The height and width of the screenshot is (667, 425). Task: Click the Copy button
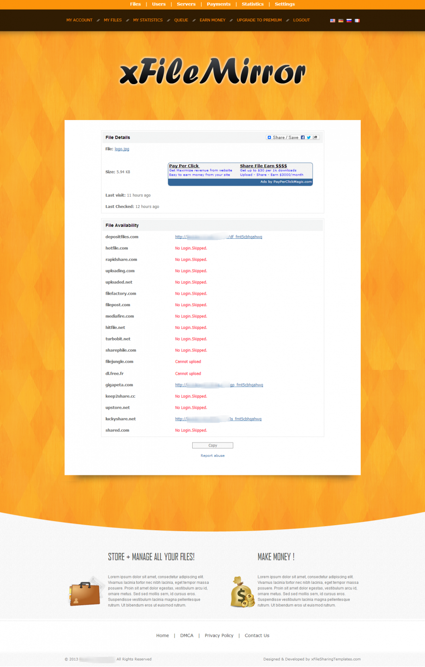(x=212, y=445)
